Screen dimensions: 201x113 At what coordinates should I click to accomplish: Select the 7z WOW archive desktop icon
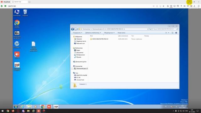tap(17, 35)
